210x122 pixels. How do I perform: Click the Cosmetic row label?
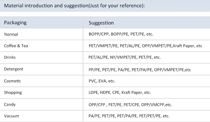[12, 81]
